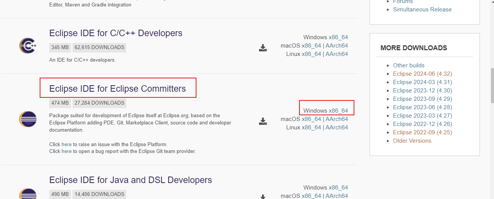This screenshot has width=494, height=199.
Task: Click download icon for C/C++ Developers package
Action: pyautogui.click(x=263, y=48)
